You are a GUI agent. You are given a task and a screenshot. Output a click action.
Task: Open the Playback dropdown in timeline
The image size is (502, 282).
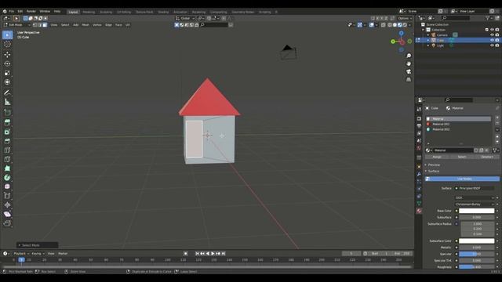tap(21, 254)
